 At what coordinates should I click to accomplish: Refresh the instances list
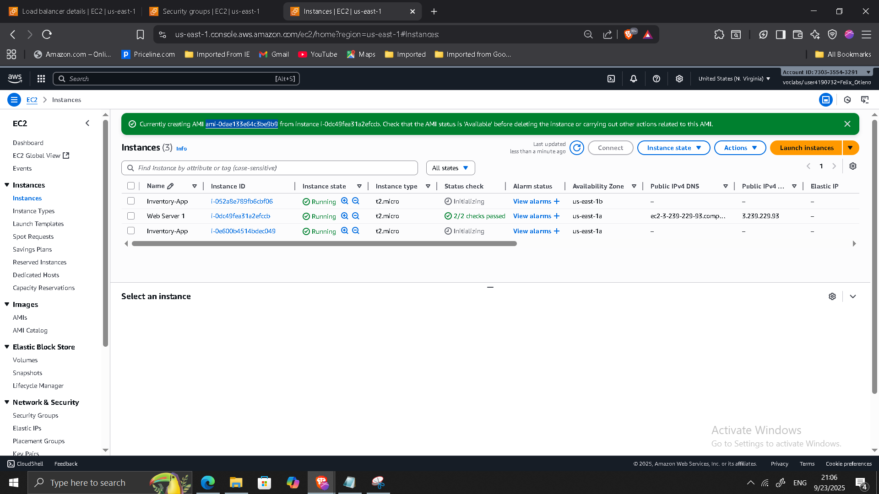pos(577,148)
